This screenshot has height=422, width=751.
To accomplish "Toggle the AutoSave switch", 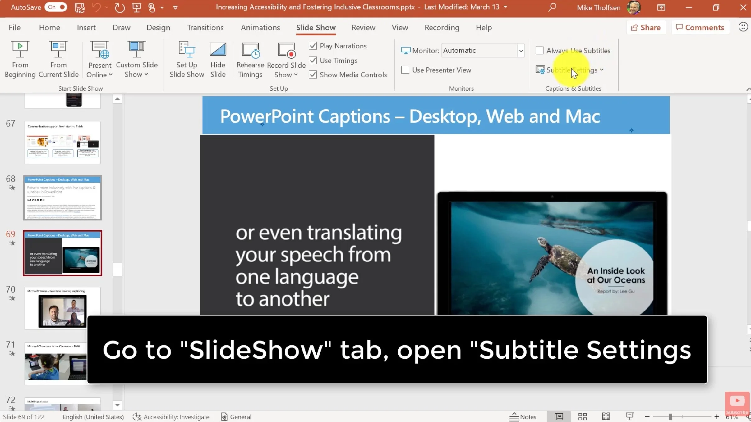I will click(56, 7).
